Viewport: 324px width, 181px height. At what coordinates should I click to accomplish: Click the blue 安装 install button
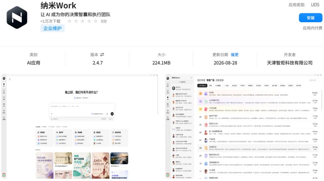click(310, 18)
